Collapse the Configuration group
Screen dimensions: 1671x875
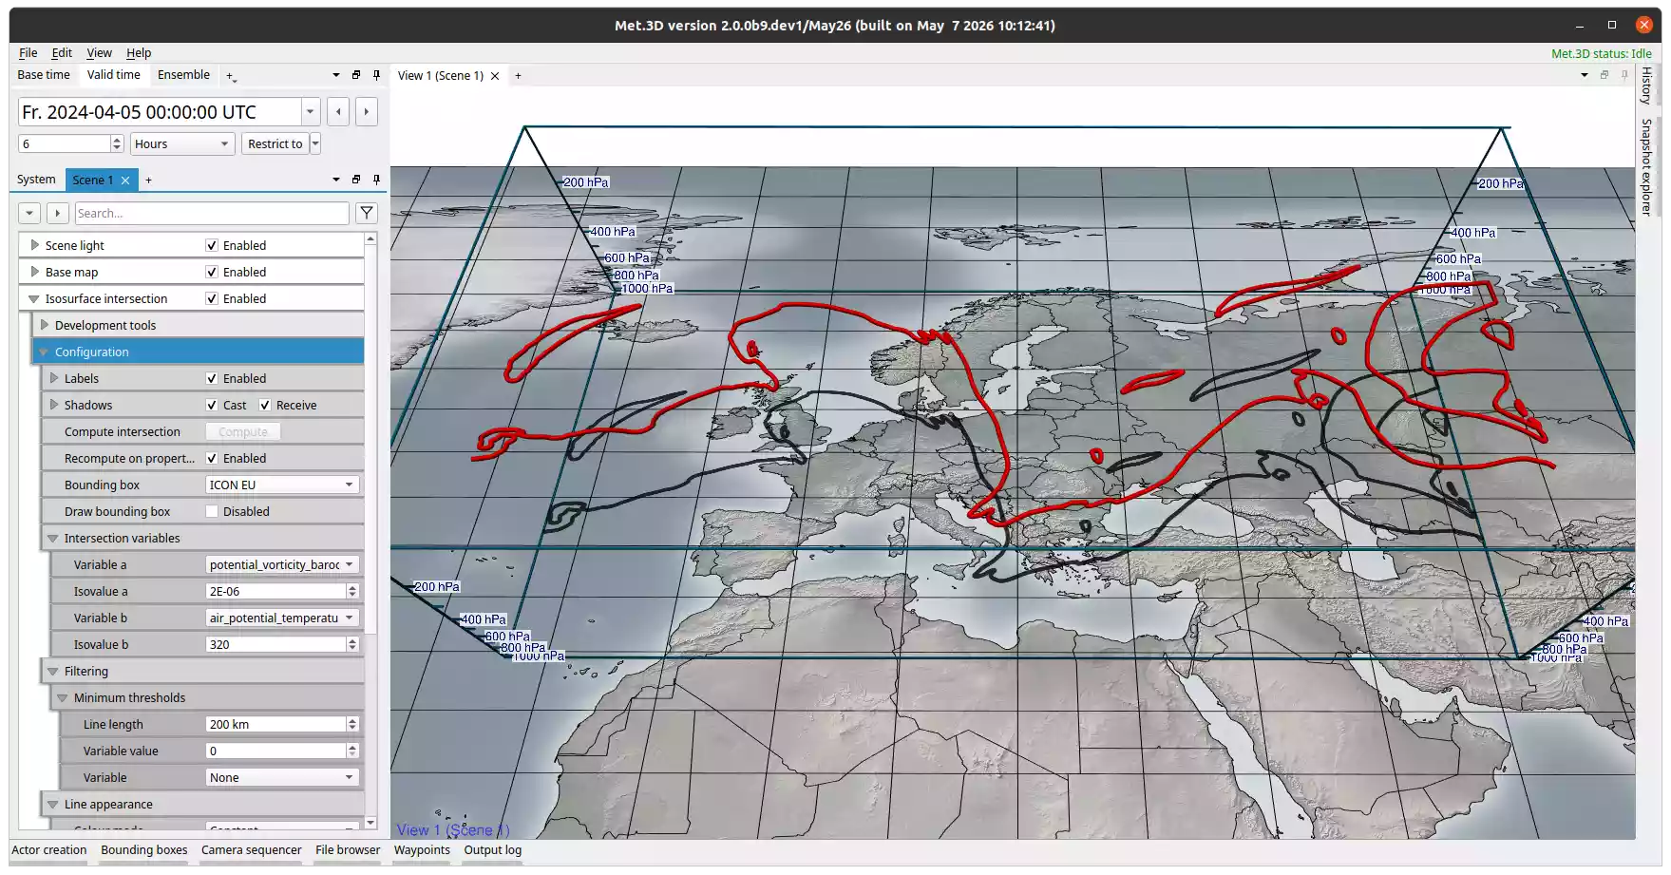(44, 352)
